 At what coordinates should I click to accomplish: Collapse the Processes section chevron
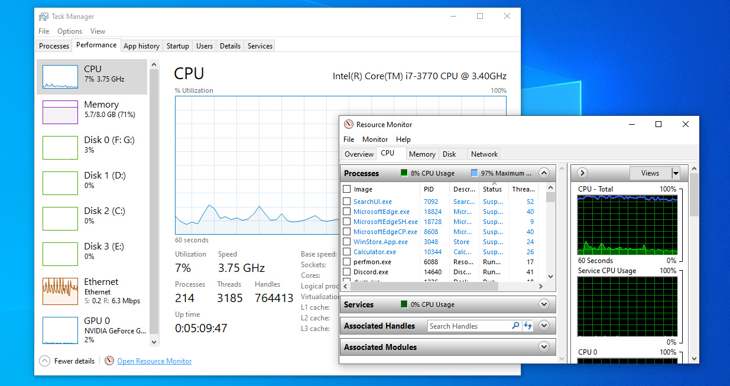[544, 173]
